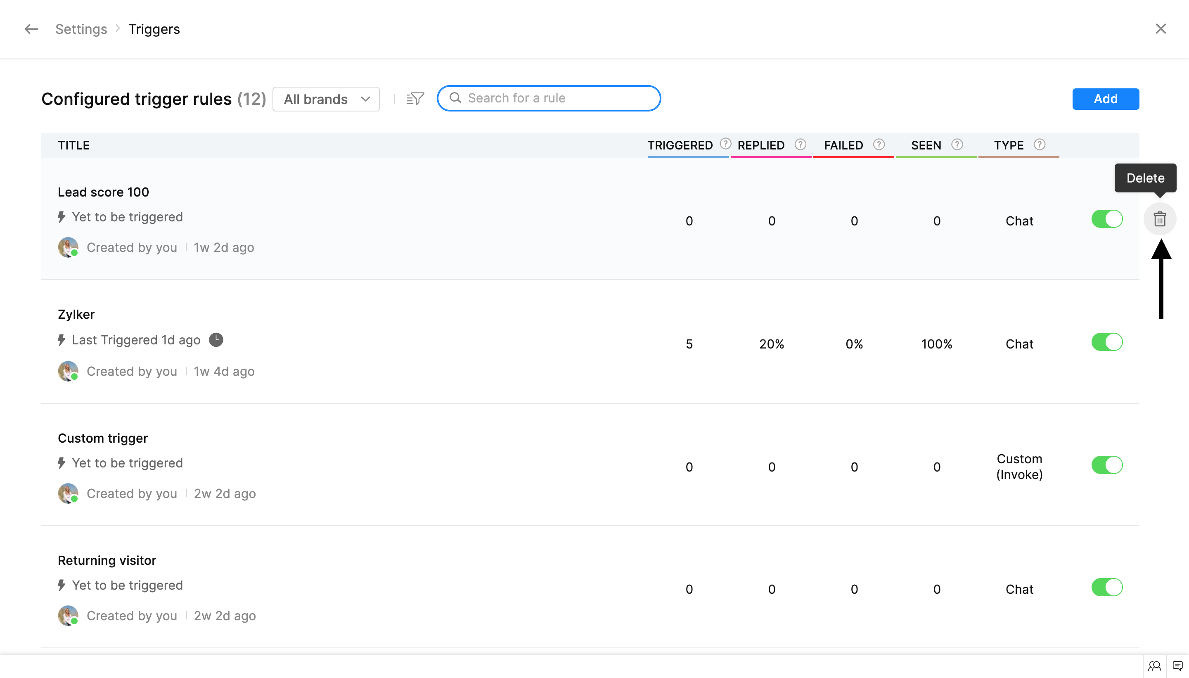Open the chat bubble icon at bottom right
Image resolution: width=1189 pixels, height=678 pixels.
click(x=1177, y=666)
